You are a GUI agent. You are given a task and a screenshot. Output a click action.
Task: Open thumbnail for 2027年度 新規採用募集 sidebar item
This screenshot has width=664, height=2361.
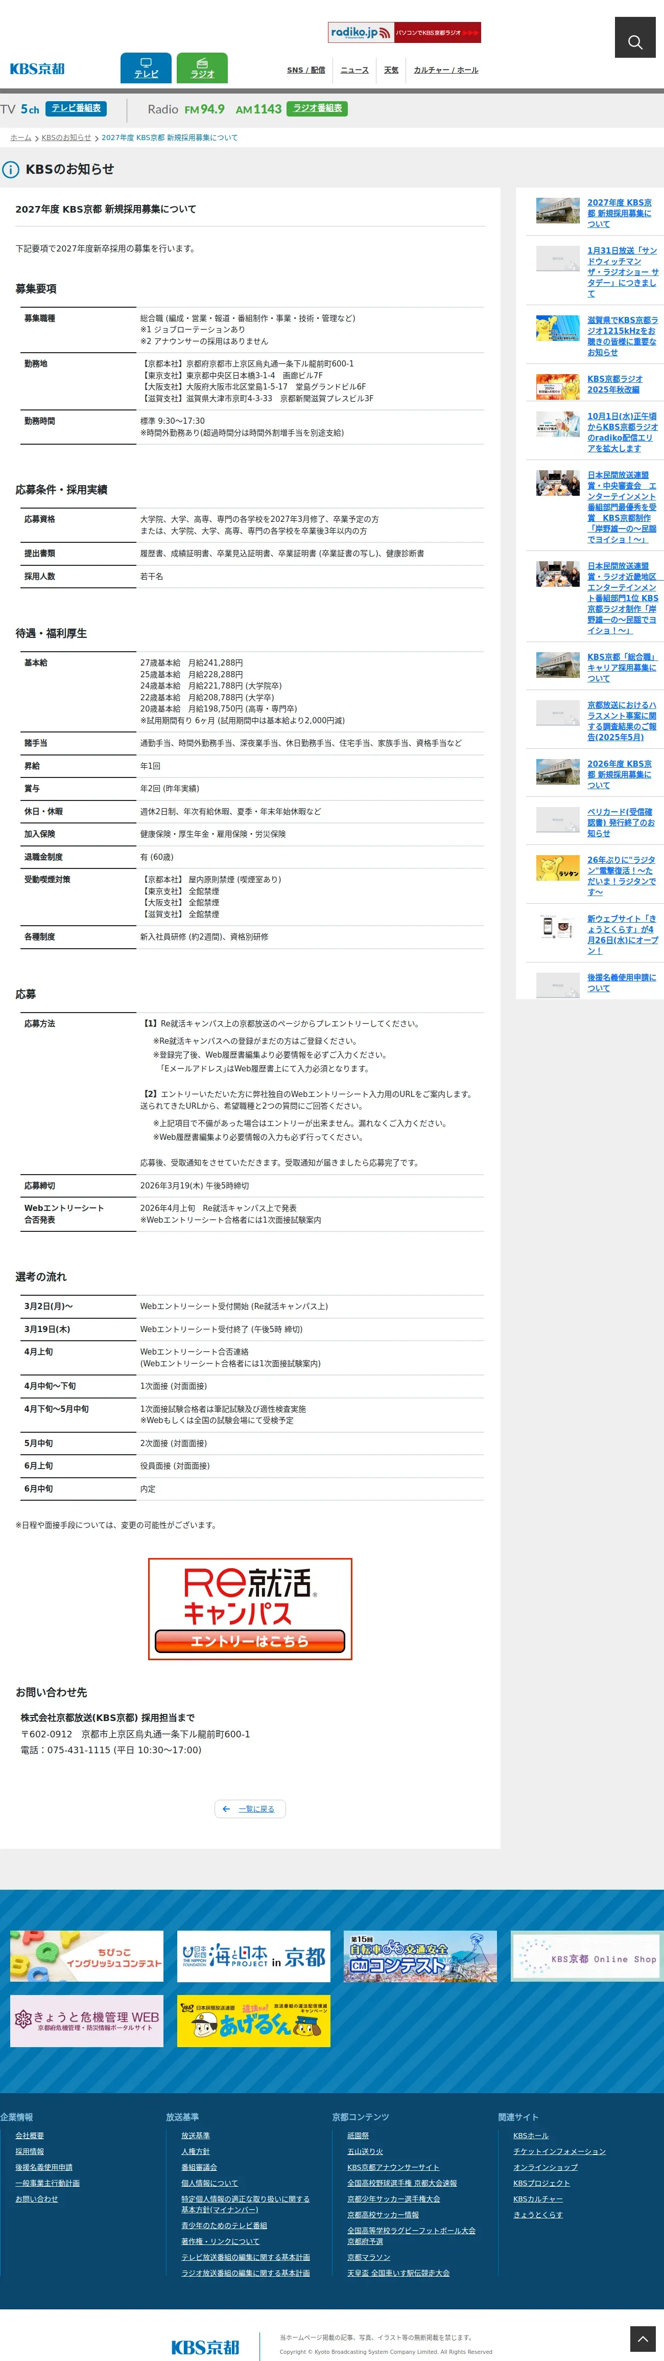pos(558,211)
